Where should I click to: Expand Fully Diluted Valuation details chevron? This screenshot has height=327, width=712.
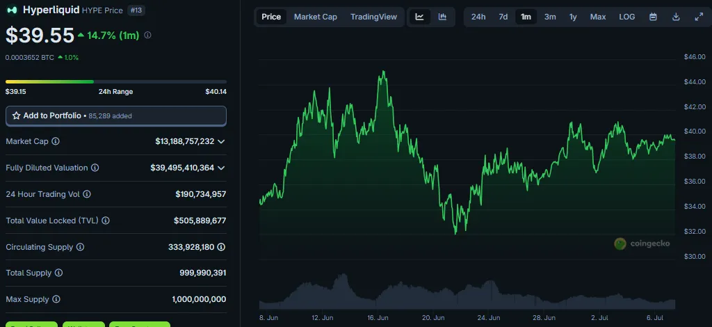point(221,168)
